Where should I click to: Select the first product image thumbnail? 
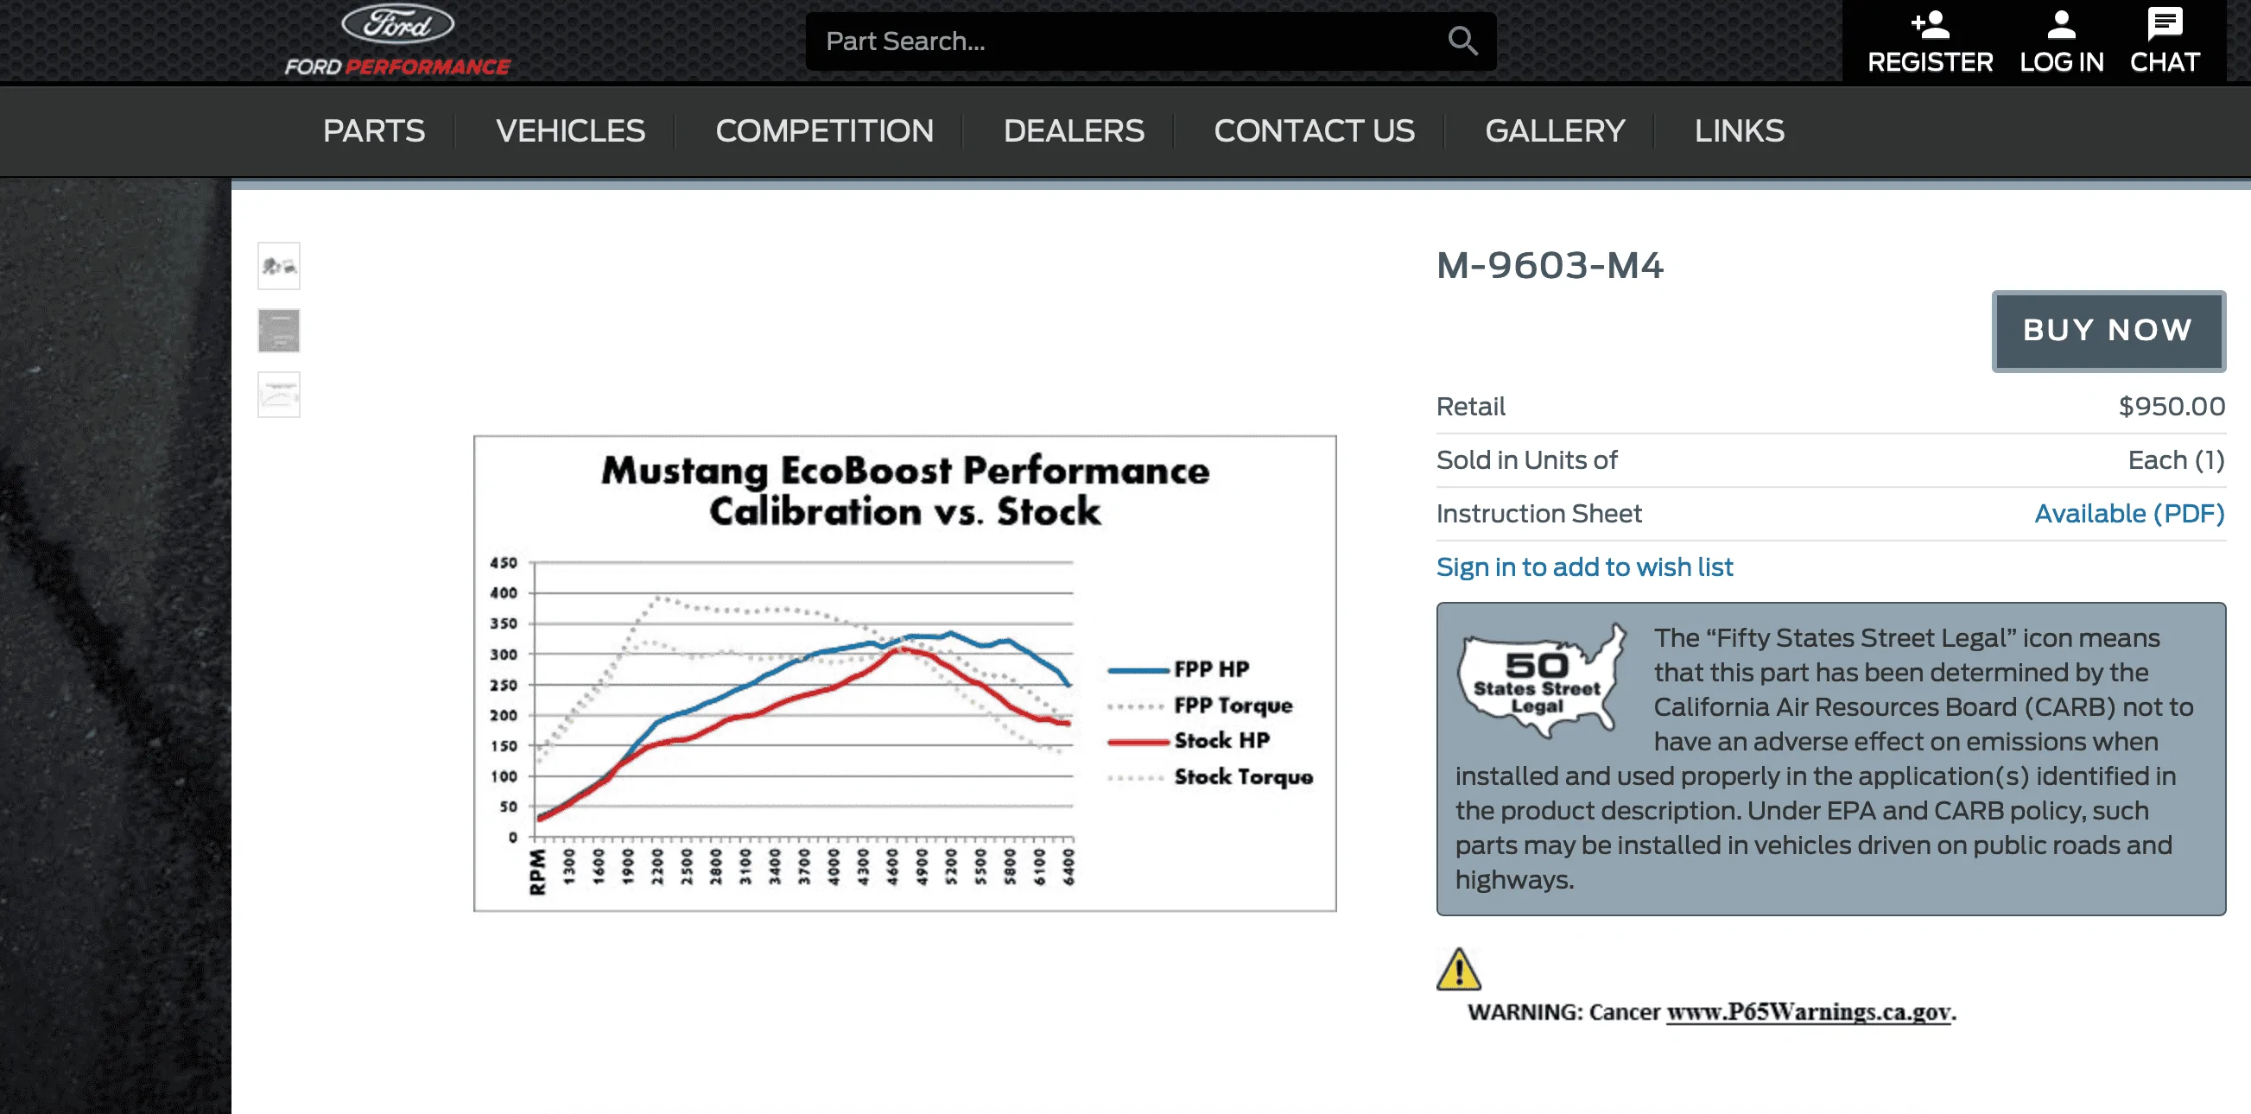click(x=279, y=266)
